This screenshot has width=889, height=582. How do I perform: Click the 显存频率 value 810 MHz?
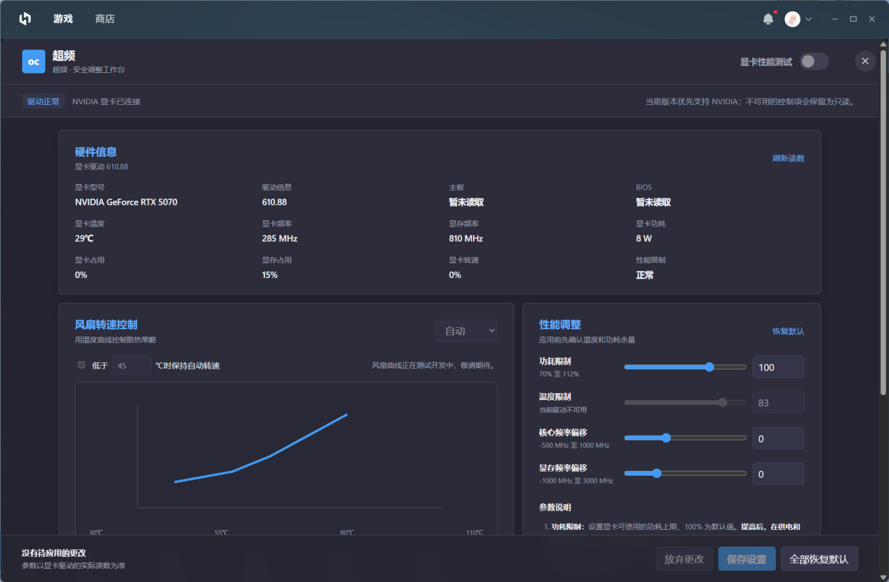(x=466, y=238)
